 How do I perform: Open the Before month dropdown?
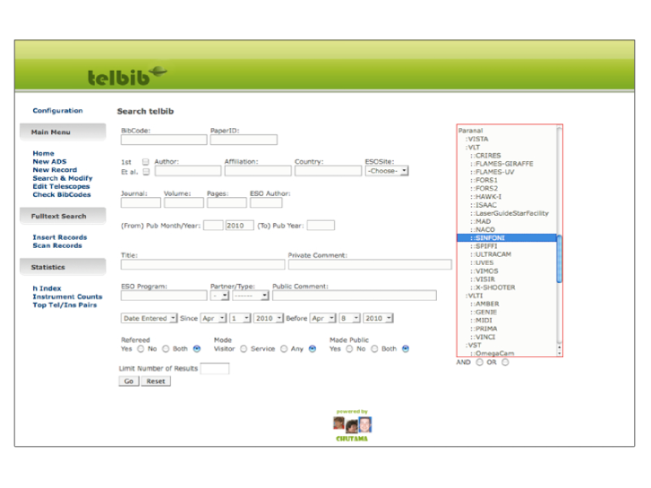tap(323, 318)
